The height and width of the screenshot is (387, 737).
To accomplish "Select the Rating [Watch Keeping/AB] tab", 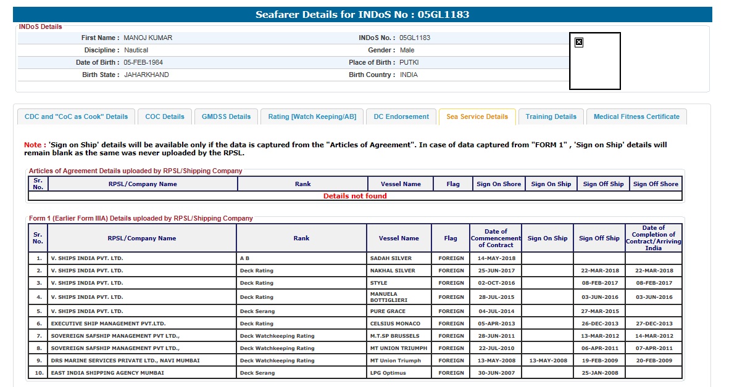I will point(312,116).
